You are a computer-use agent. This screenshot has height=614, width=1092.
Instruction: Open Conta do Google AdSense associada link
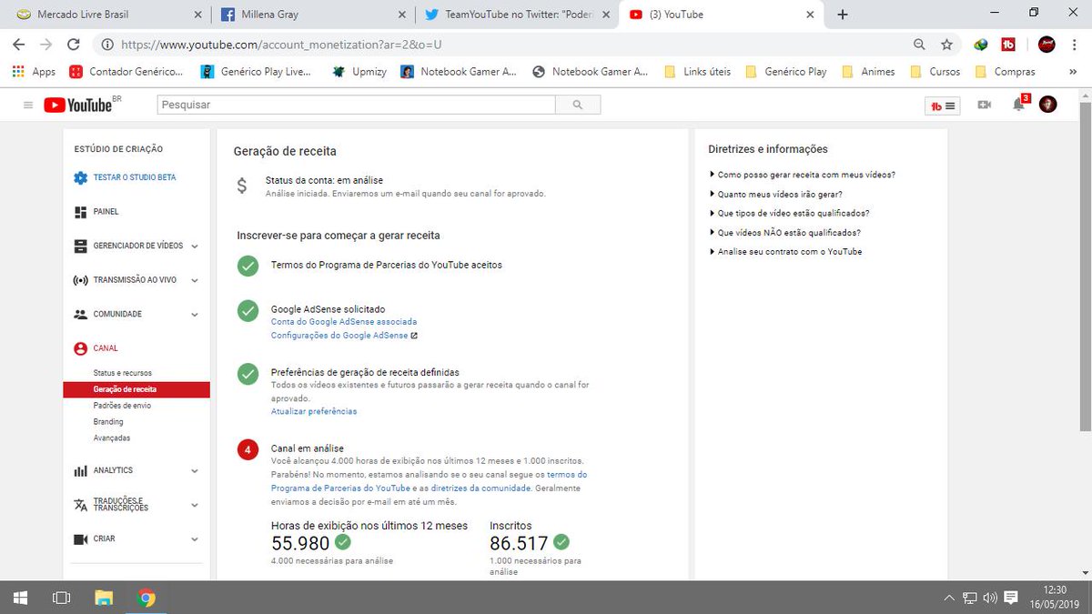pos(344,321)
